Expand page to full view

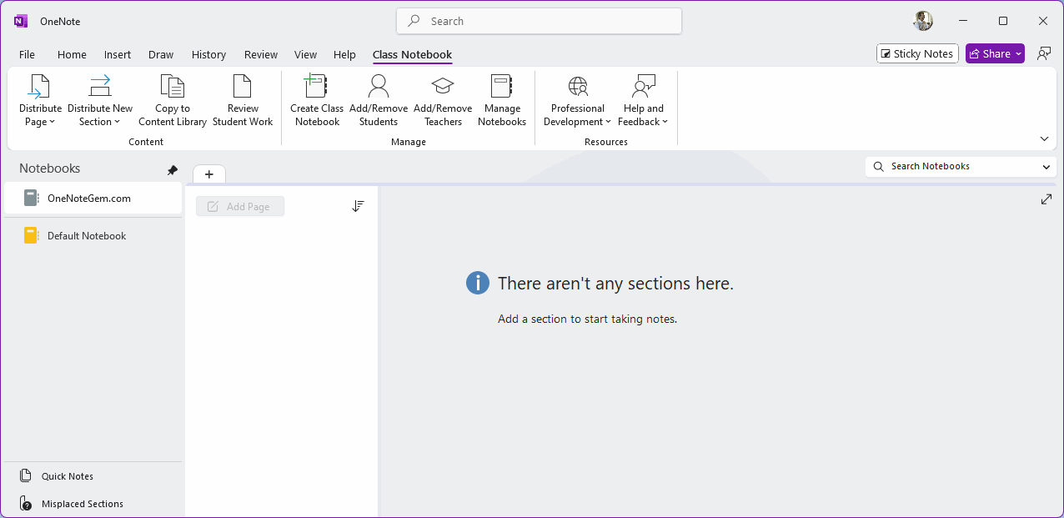[1046, 199]
